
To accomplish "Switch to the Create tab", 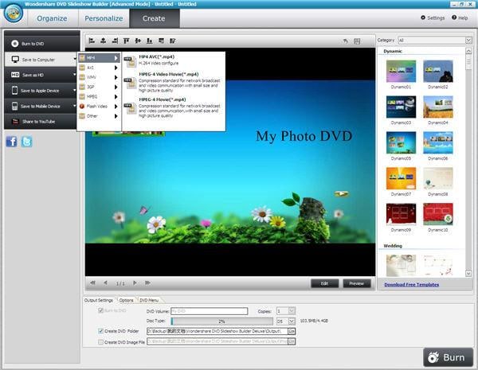I will click(154, 18).
